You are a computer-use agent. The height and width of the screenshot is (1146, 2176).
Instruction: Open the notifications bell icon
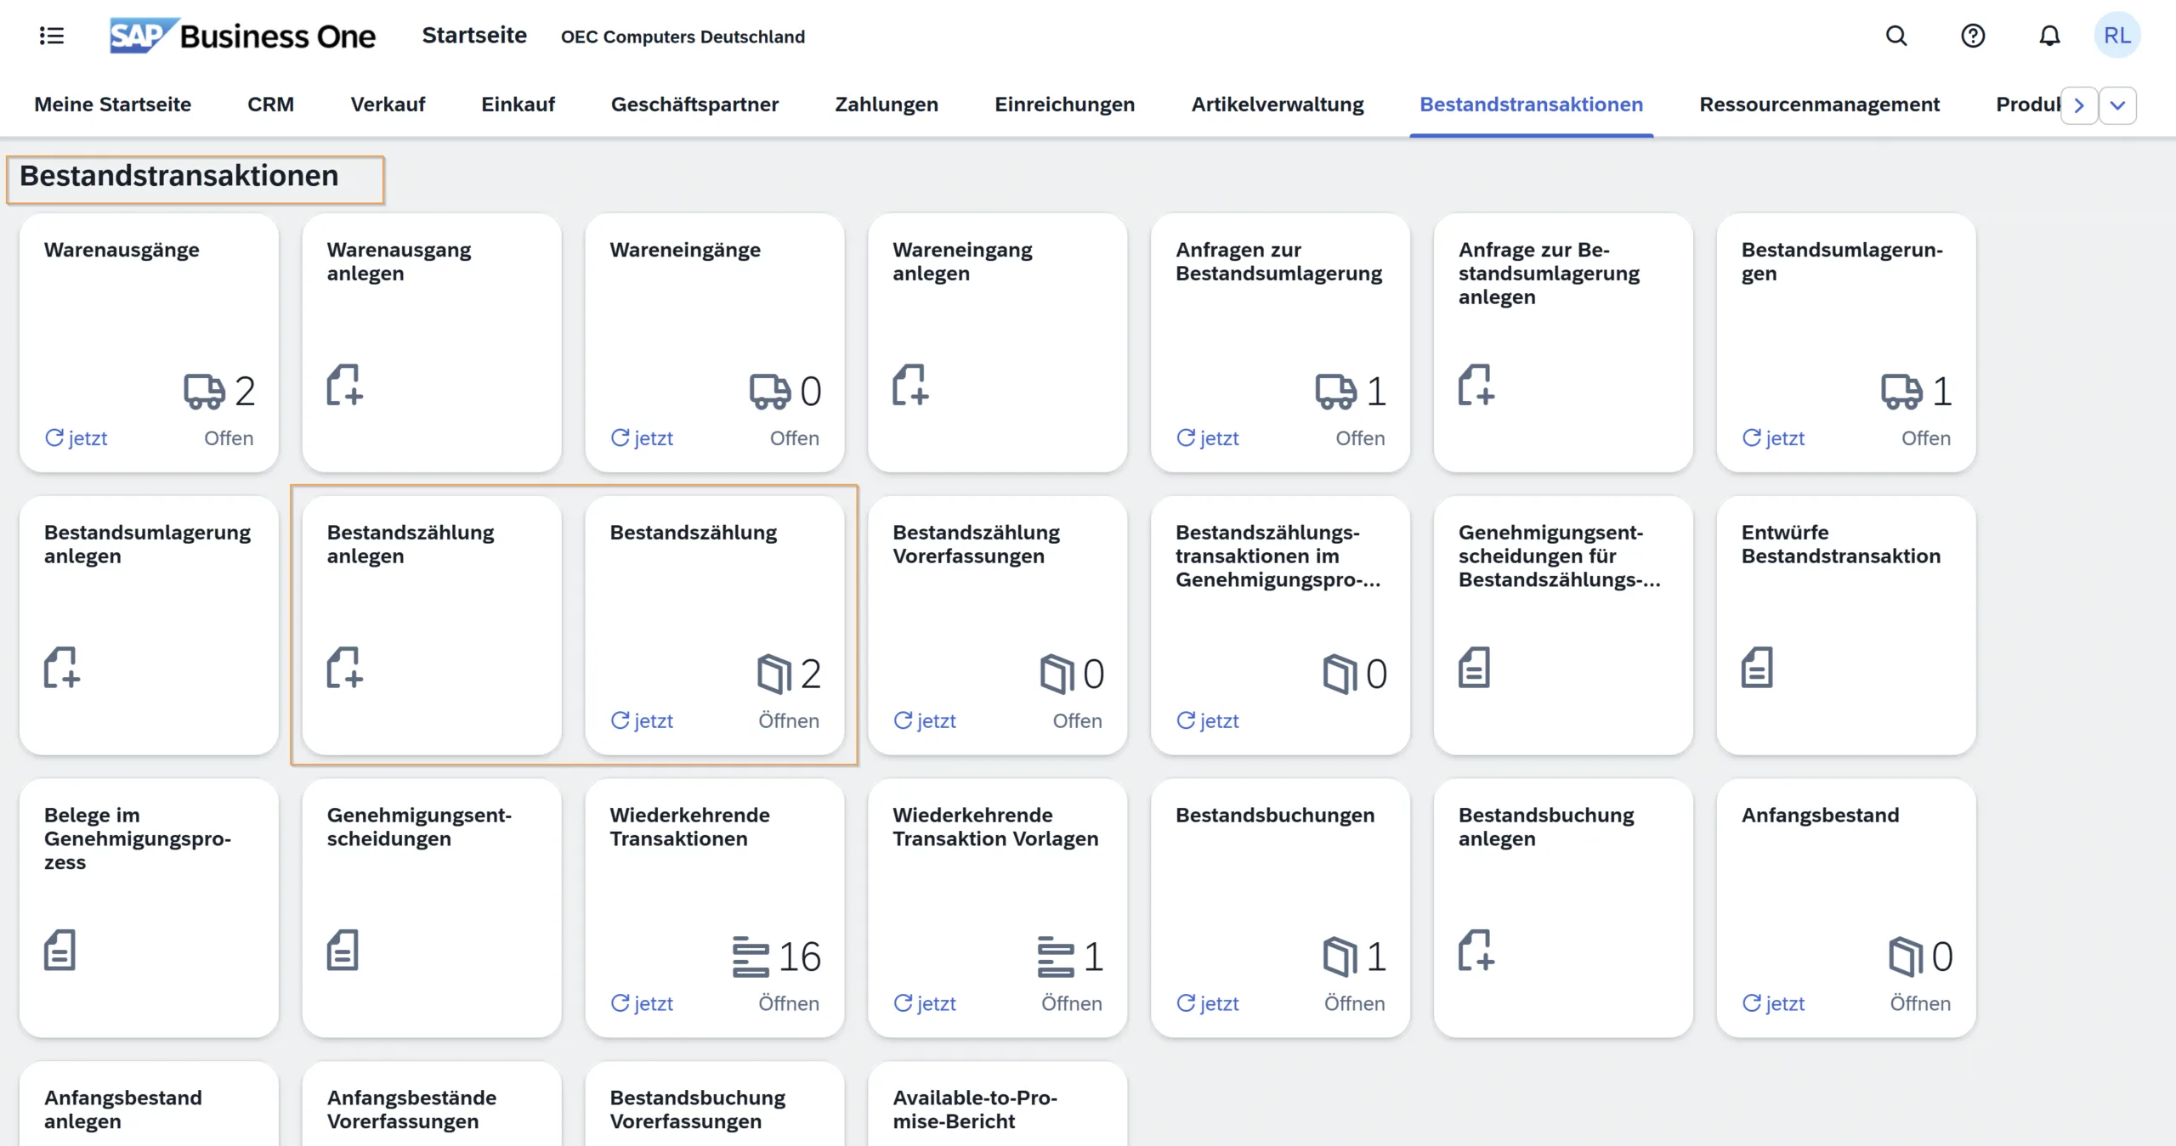tap(2049, 36)
